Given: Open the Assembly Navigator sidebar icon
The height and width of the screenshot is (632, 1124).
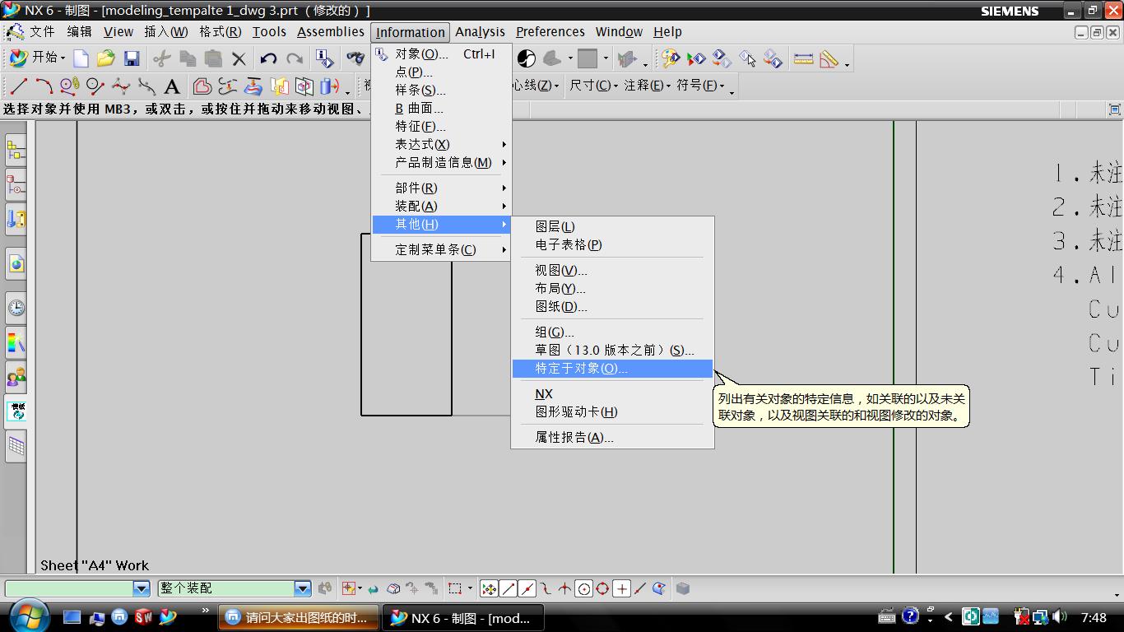Looking at the screenshot, I should (16, 150).
